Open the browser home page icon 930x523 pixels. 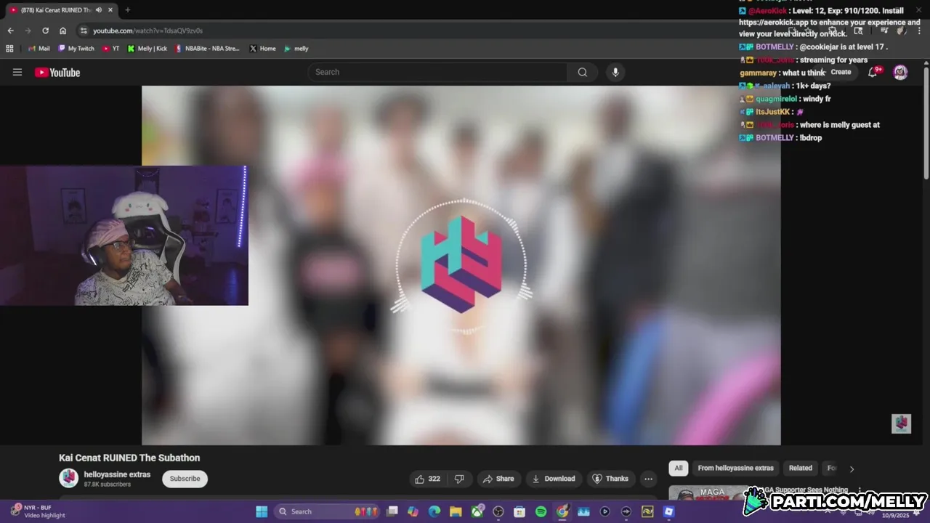click(x=62, y=31)
